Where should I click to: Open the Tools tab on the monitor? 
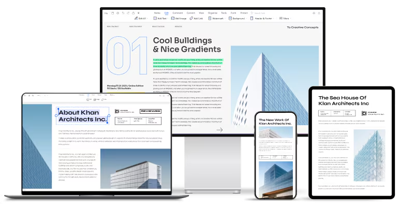point(224,13)
